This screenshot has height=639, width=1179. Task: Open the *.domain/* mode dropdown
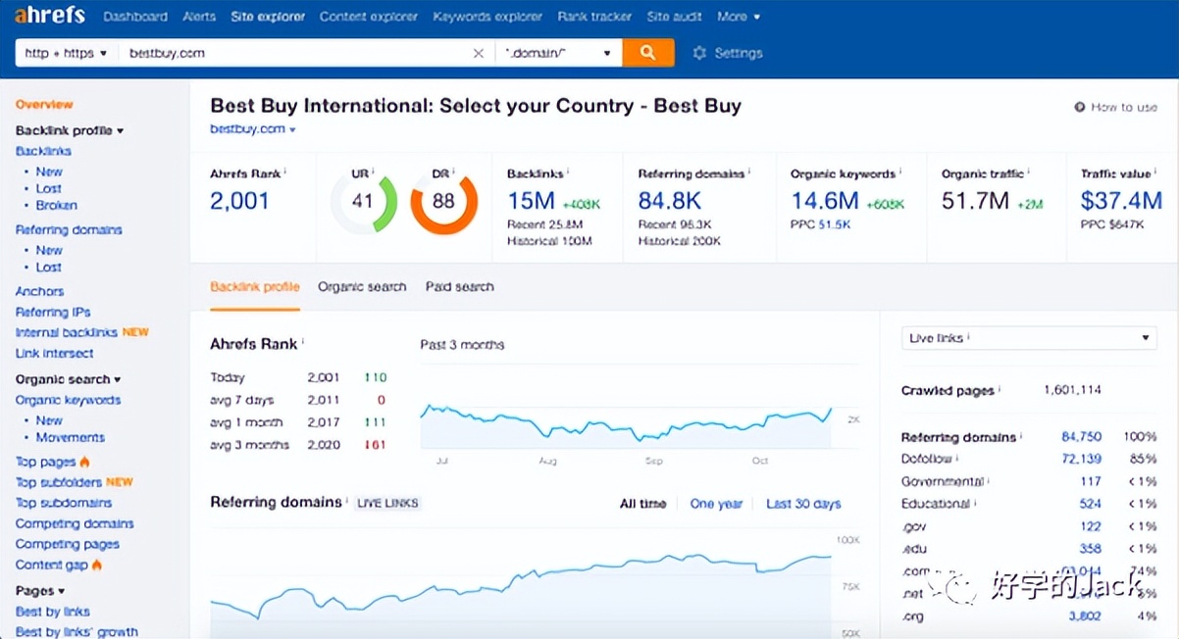click(x=557, y=53)
